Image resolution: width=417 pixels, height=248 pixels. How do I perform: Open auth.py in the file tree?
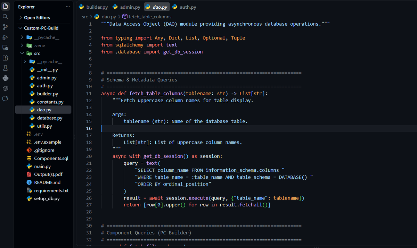(43, 86)
